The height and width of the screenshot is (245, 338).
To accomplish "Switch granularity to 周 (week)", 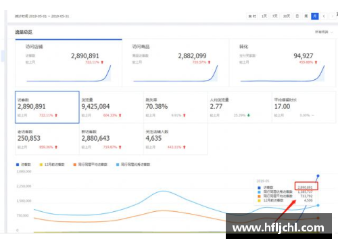I will click(x=306, y=16).
